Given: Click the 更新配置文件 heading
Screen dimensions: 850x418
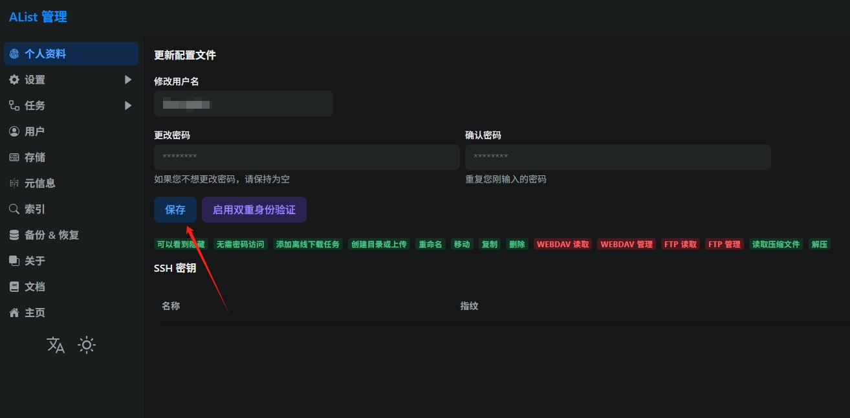Looking at the screenshot, I should 185,55.
